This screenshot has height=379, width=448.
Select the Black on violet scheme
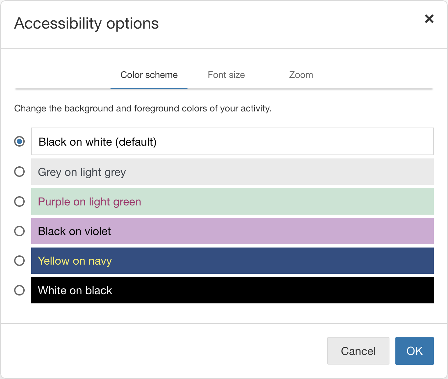[x=19, y=231]
